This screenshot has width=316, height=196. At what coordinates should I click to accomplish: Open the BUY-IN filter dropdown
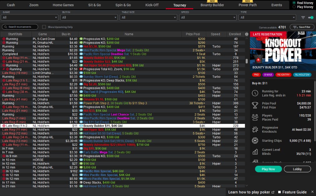coord(89,17)
